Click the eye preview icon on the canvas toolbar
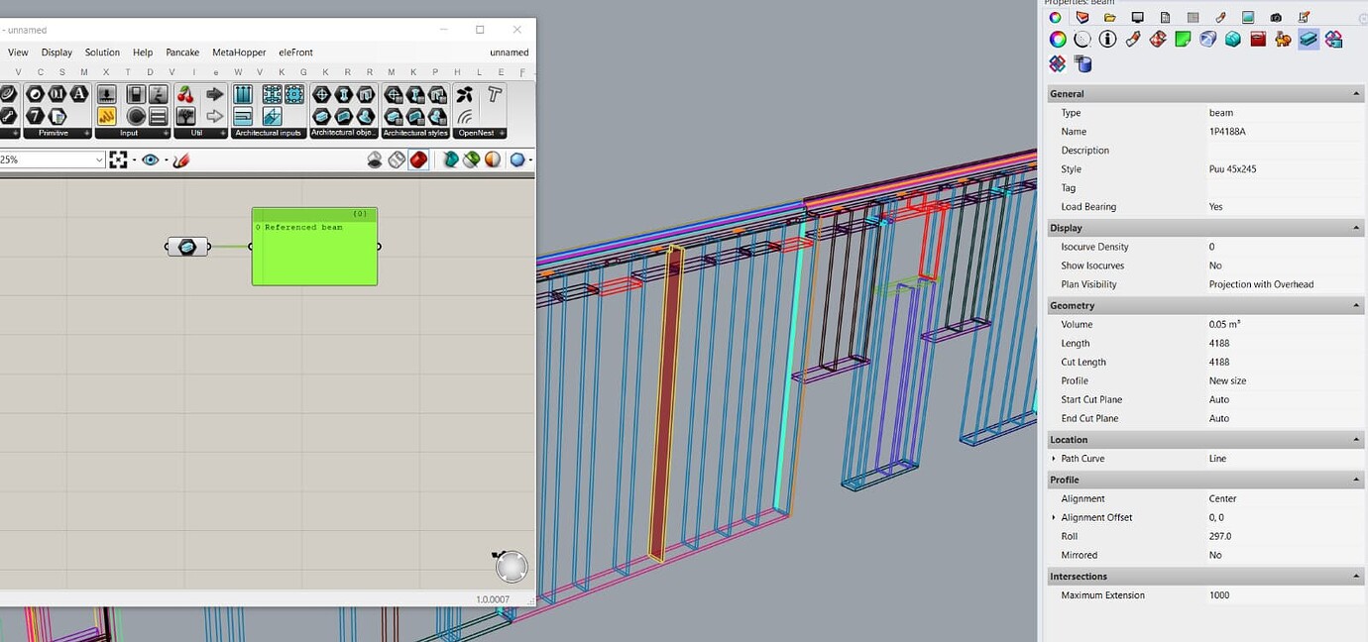 [x=150, y=160]
